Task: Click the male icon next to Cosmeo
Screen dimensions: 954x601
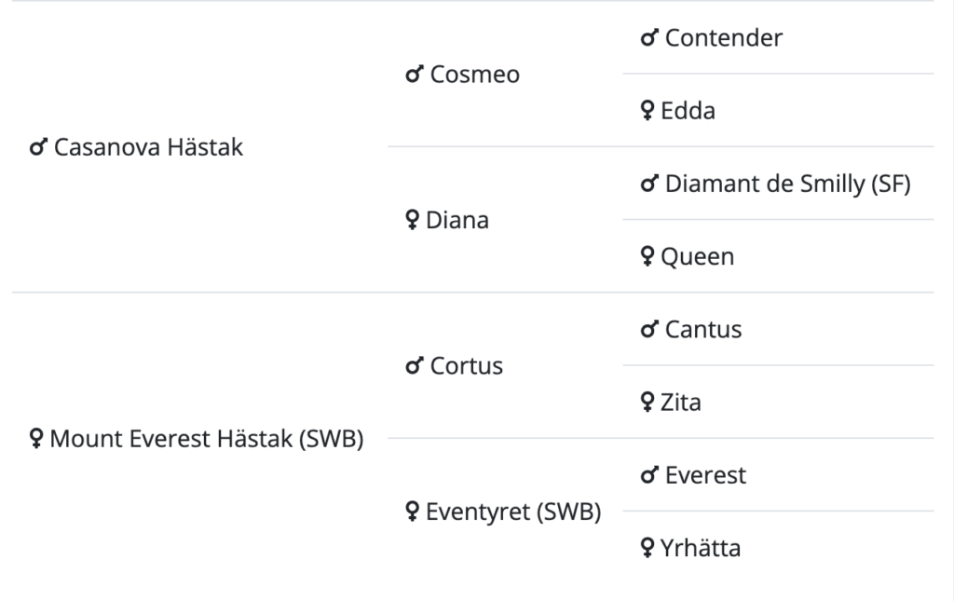Action: pyautogui.click(x=415, y=75)
